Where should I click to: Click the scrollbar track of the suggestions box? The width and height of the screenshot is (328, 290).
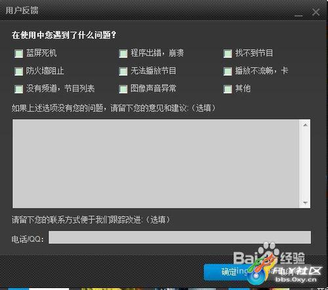(x=305, y=164)
